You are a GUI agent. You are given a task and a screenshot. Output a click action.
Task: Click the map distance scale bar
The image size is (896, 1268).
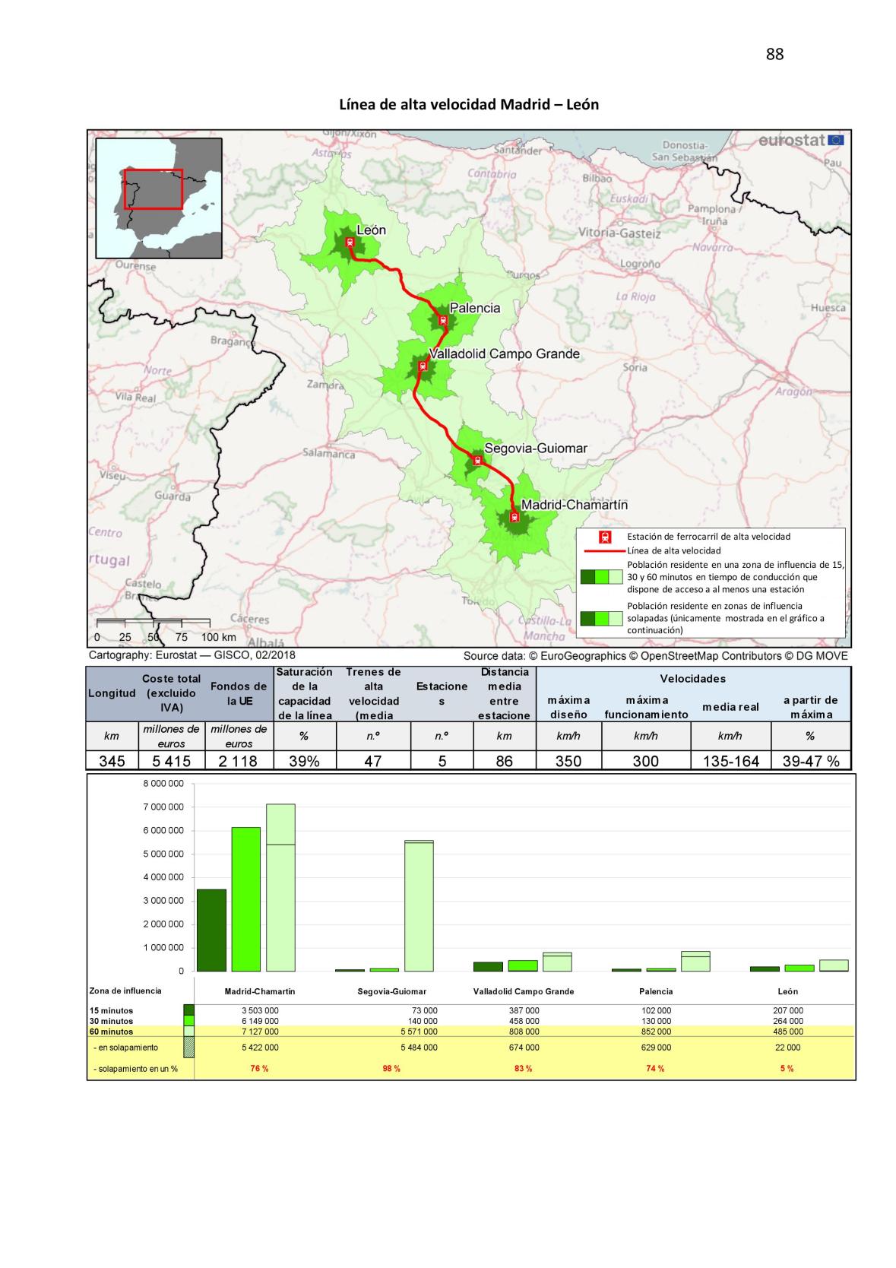tap(154, 623)
